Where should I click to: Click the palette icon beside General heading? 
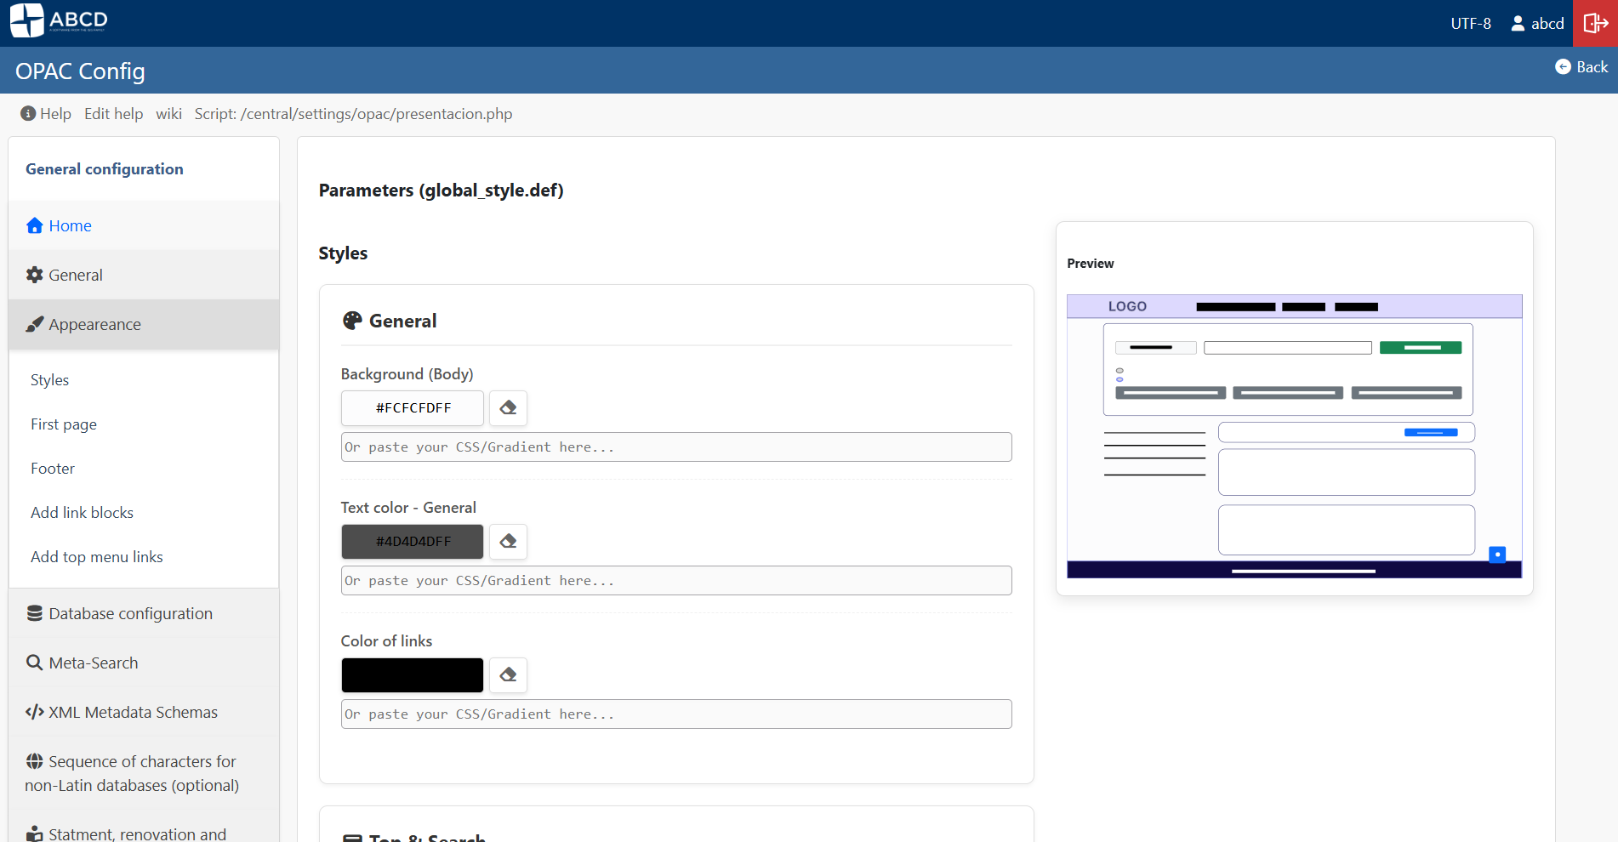352,321
